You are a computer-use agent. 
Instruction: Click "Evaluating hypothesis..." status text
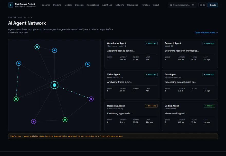pyautogui.click(x=119, y=113)
